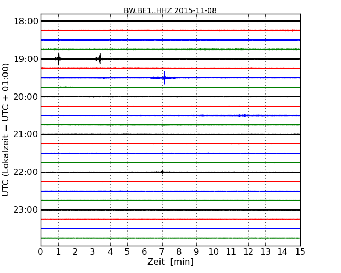Click x-axis tick label 2
Viewport: 341px width, 273px height.
(75, 251)
